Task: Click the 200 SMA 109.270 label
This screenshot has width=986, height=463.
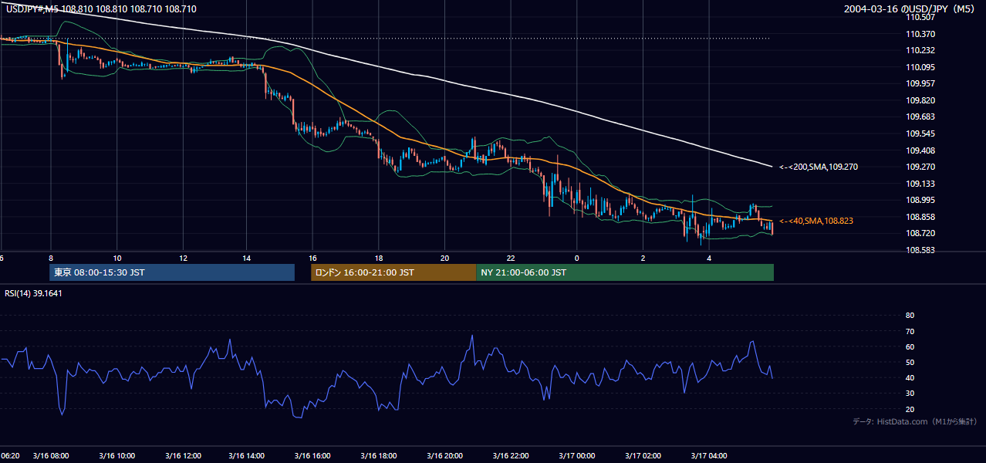Action: click(819, 167)
